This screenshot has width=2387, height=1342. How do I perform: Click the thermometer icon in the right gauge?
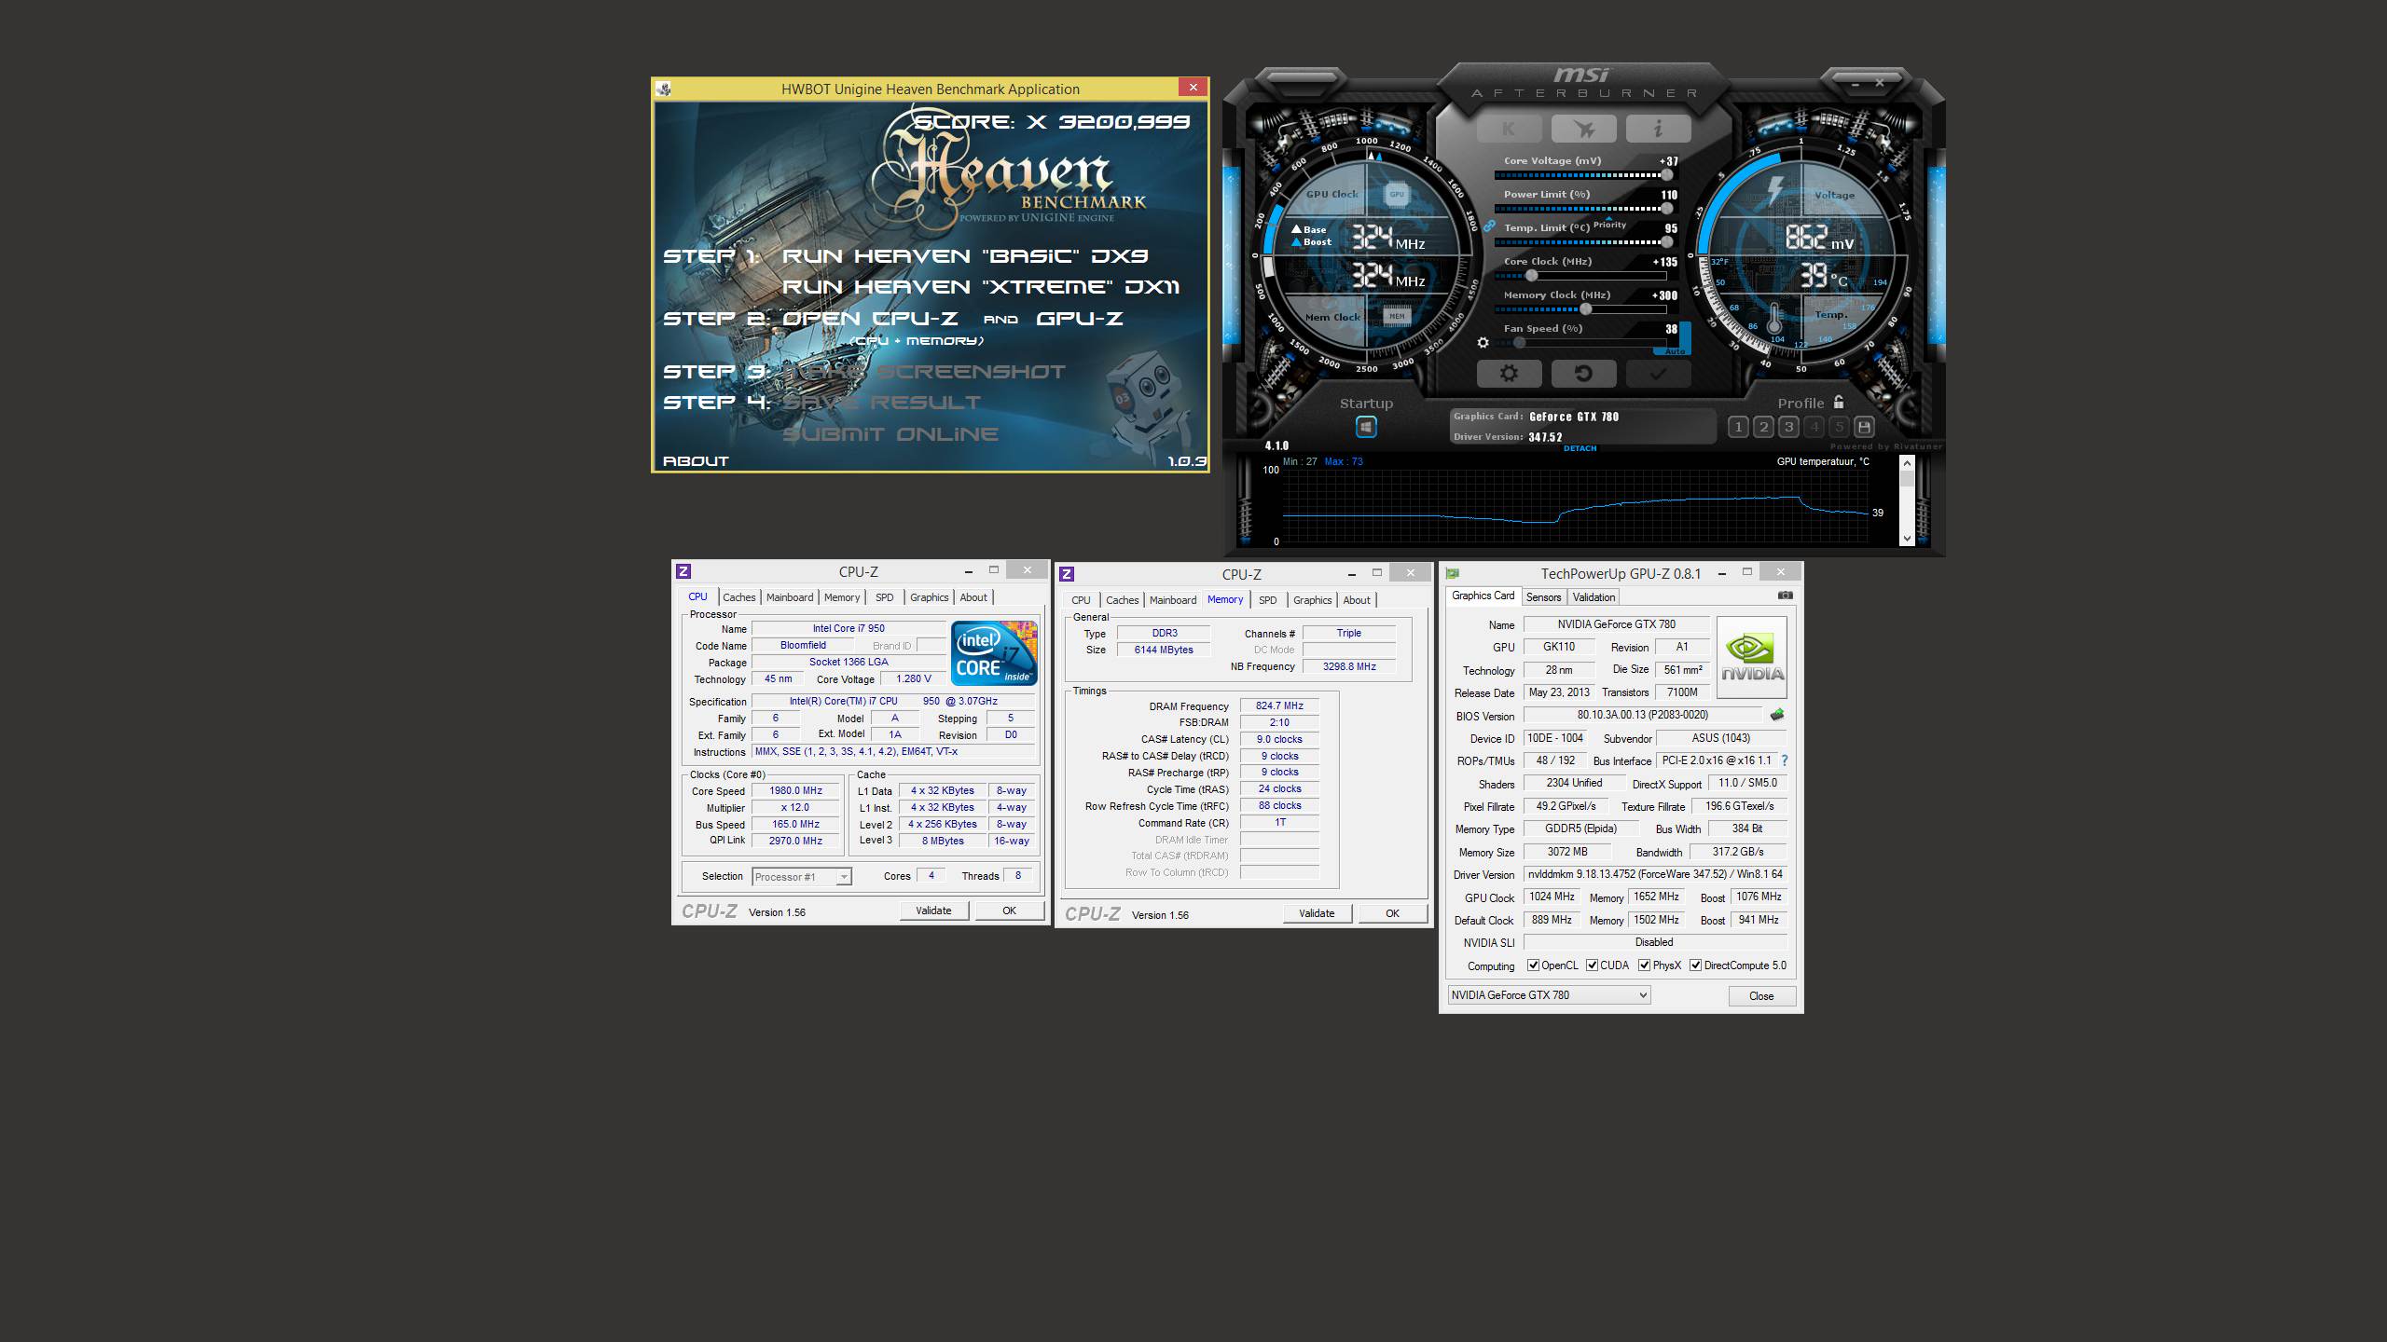click(1773, 320)
